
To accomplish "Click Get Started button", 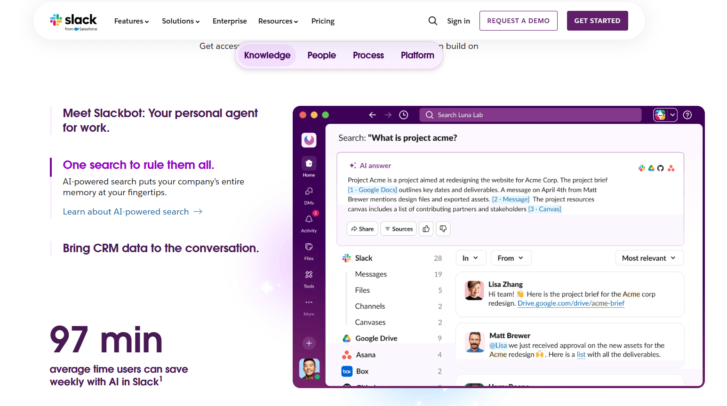I will 598,21.
